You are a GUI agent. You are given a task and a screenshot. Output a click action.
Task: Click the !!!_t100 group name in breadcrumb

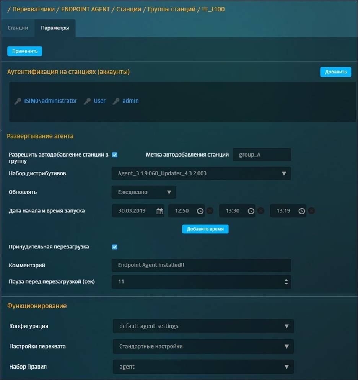pos(213,9)
